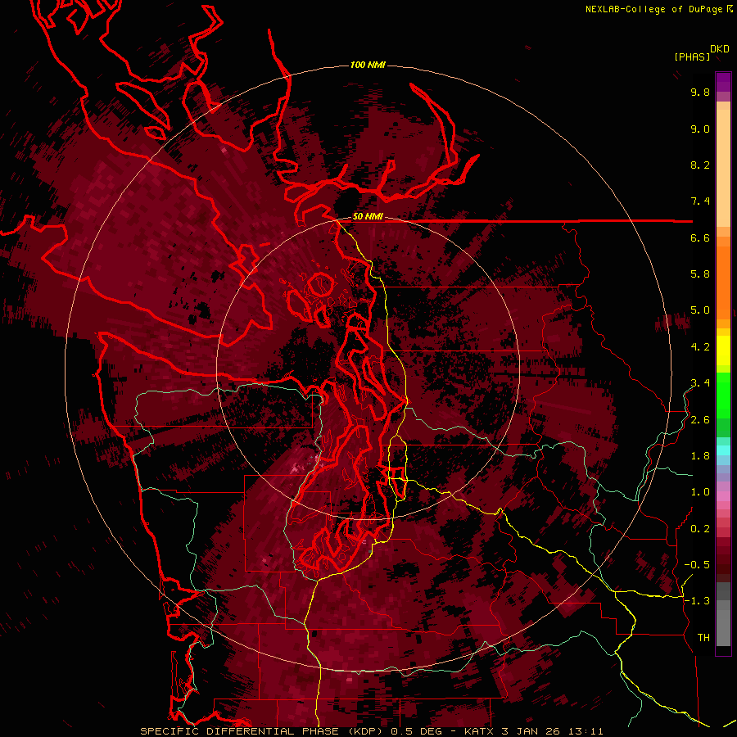Click the 1.0 value on the color scale
The width and height of the screenshot is (737, 737).
coord(700,492)
